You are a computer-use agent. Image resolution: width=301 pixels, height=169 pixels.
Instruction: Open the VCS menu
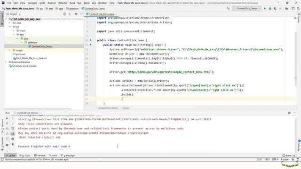point(94,3)
